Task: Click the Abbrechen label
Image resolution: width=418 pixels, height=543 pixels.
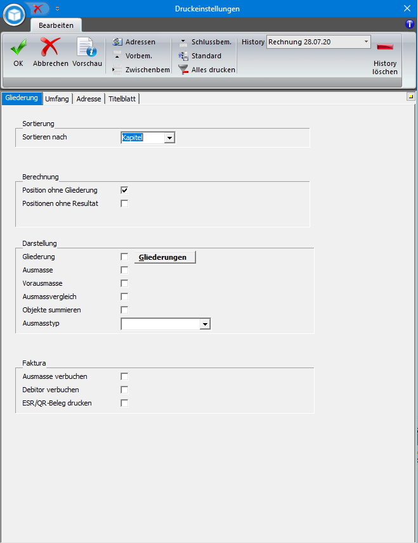Action: pyautogui.click(x=51, y=63)
